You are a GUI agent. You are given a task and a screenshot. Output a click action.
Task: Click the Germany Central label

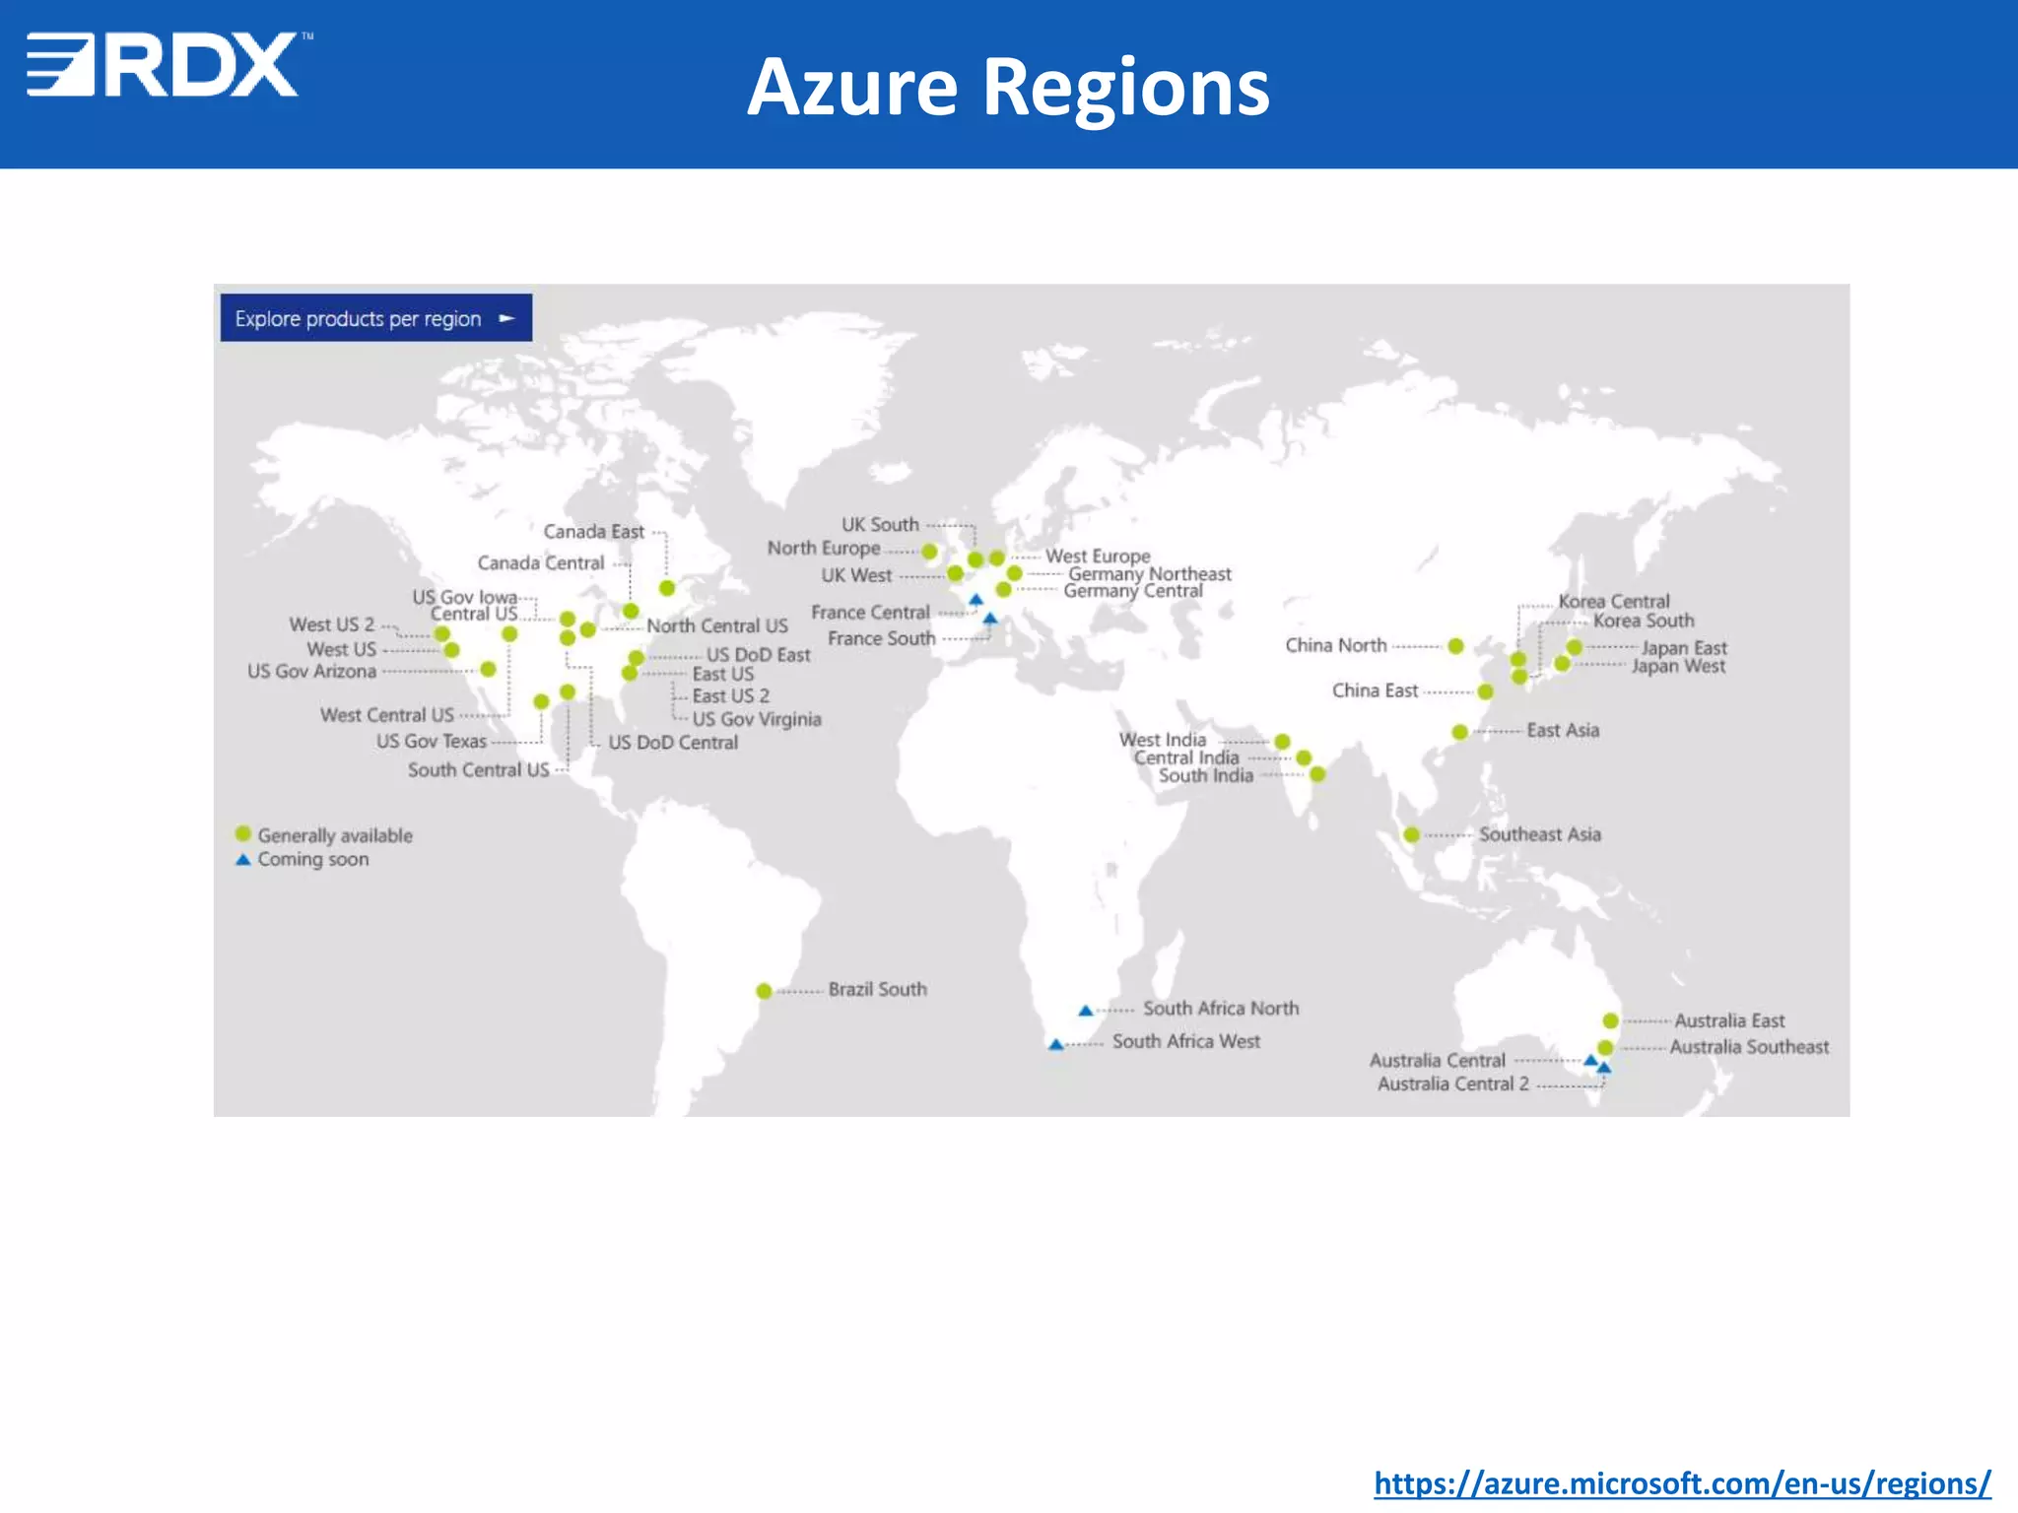click(x=1133, y=590)
